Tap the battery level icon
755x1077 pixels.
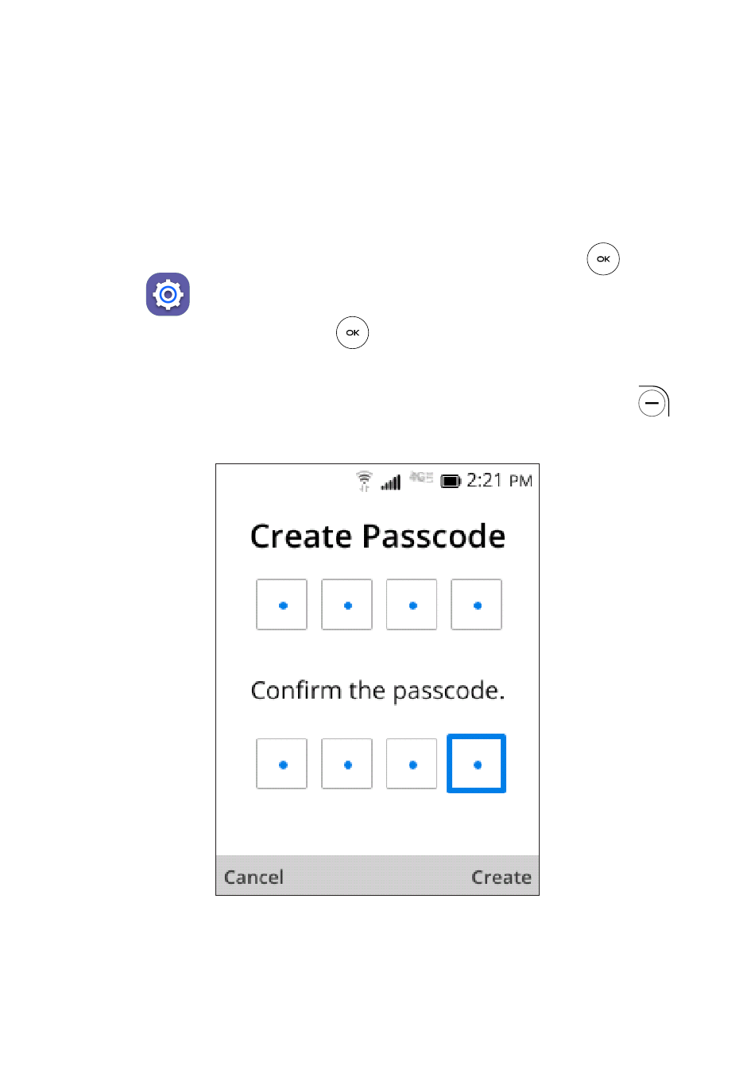451,482
